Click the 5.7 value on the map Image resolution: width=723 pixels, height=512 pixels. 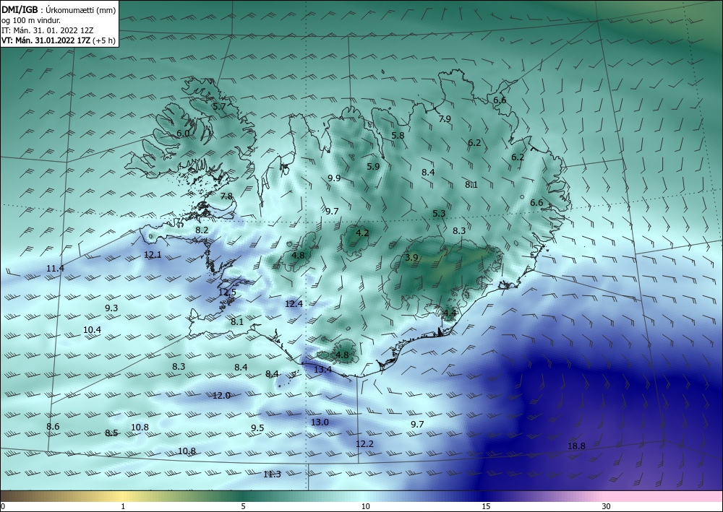(x=219, y=106)
